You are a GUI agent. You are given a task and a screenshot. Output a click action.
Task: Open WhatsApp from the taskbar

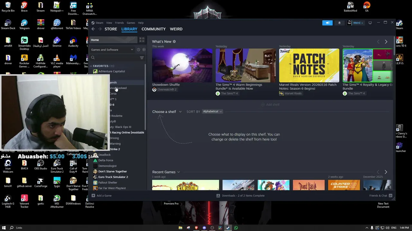point(236,228)
